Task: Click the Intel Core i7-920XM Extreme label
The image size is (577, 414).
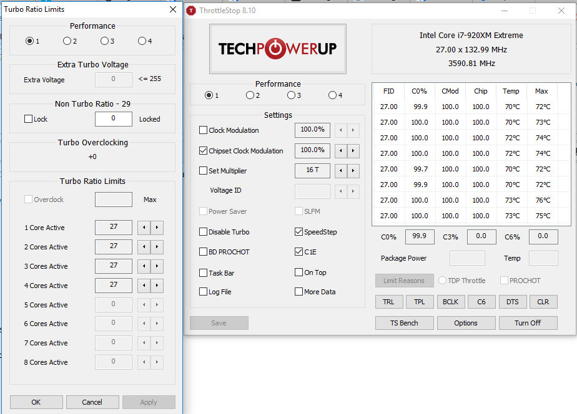Action: [471, 36]
